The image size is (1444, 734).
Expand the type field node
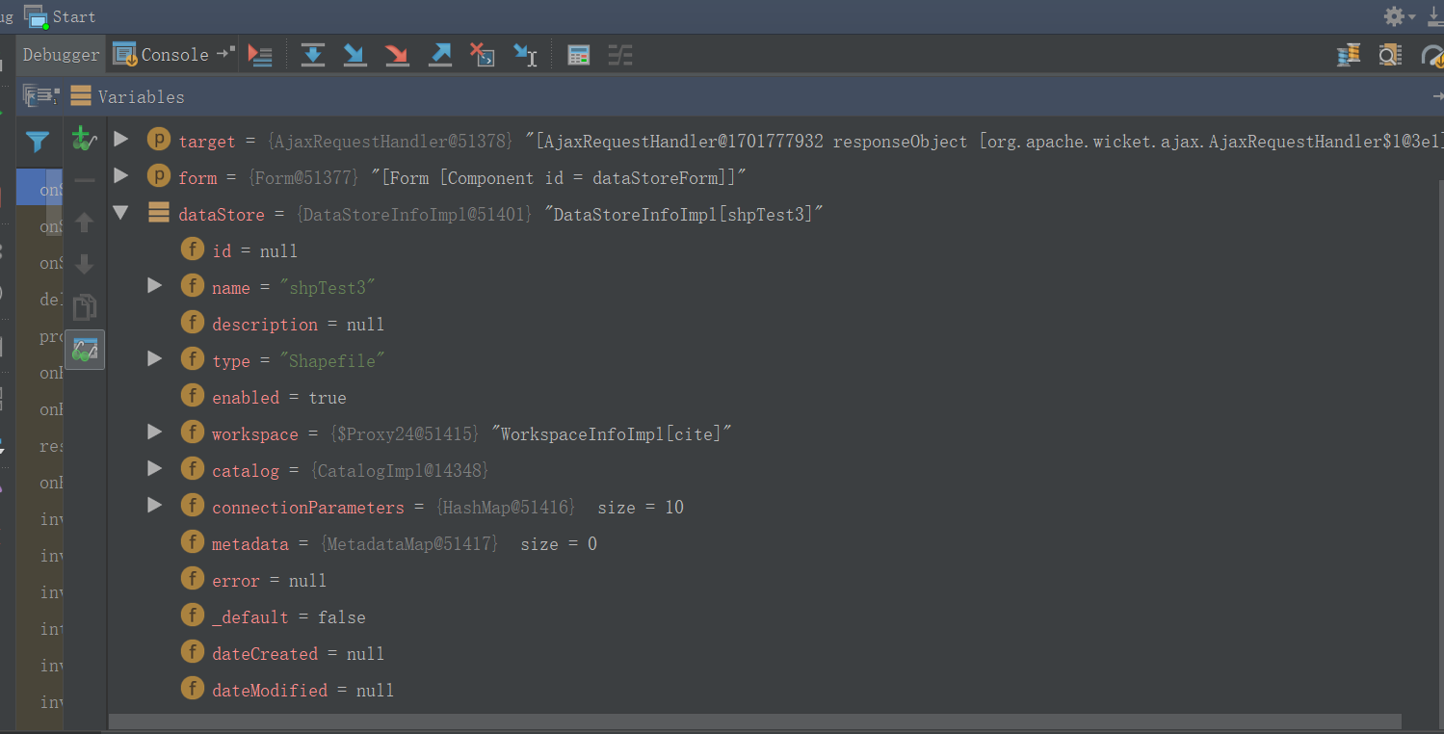pos(154,359)
